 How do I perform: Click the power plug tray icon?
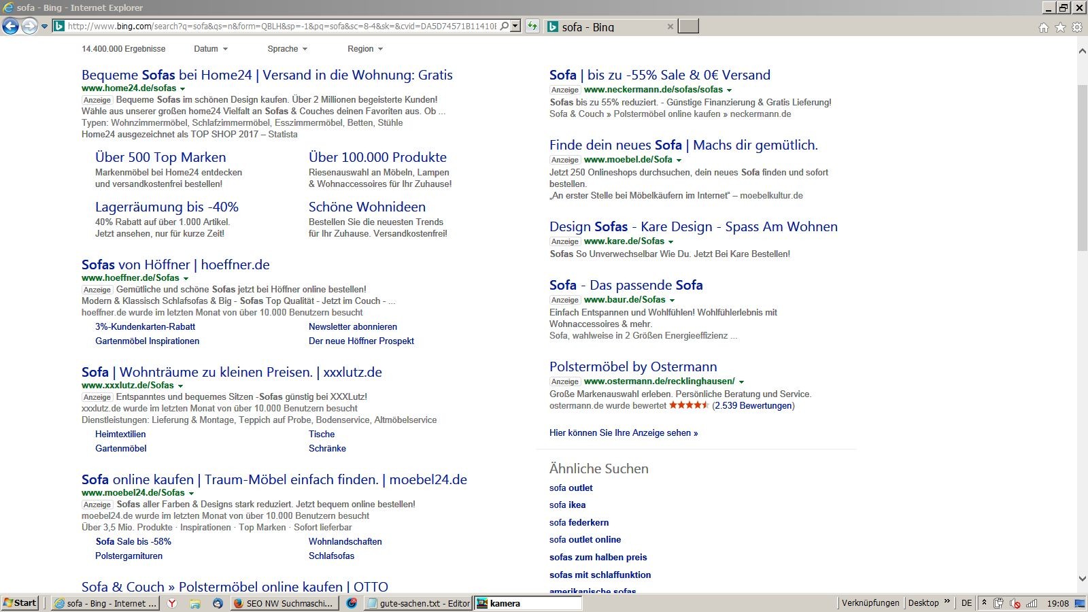click(998, 603)
